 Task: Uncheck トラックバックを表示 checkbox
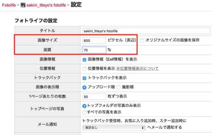point(84,78)
